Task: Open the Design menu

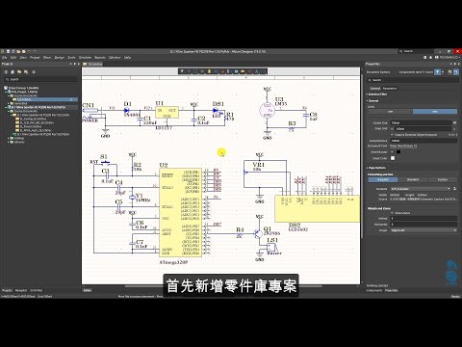Action: click(x=59, y=58)
